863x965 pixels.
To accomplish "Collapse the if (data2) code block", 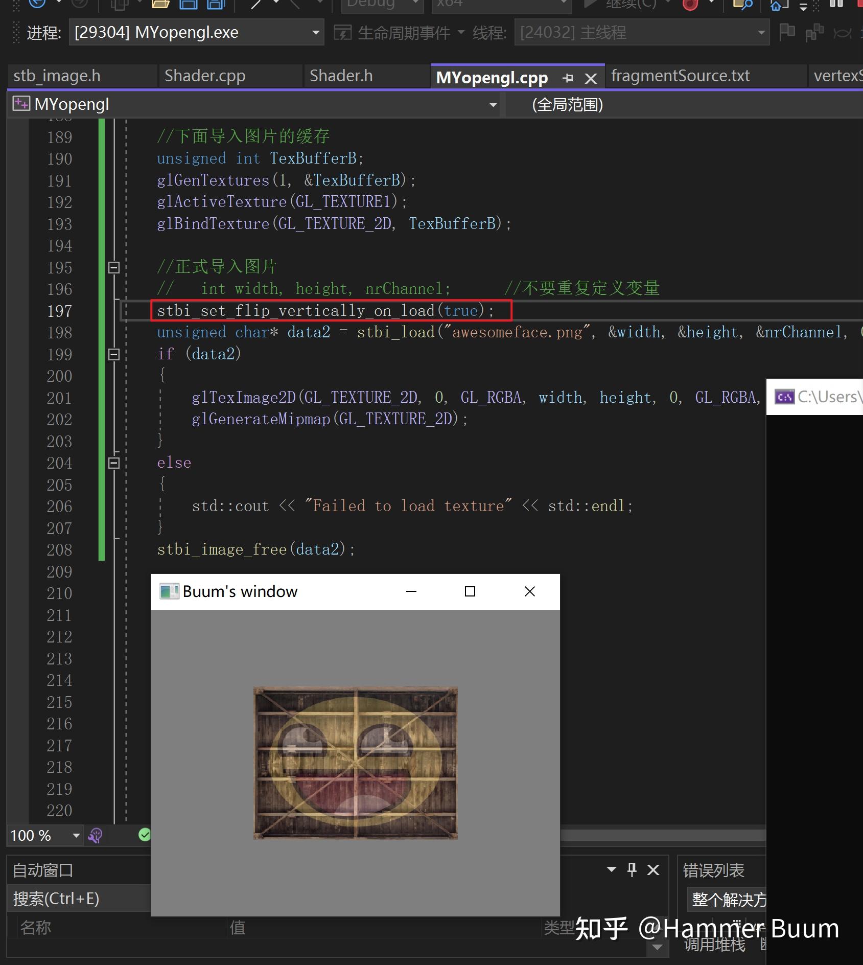I will pos(114,354).
